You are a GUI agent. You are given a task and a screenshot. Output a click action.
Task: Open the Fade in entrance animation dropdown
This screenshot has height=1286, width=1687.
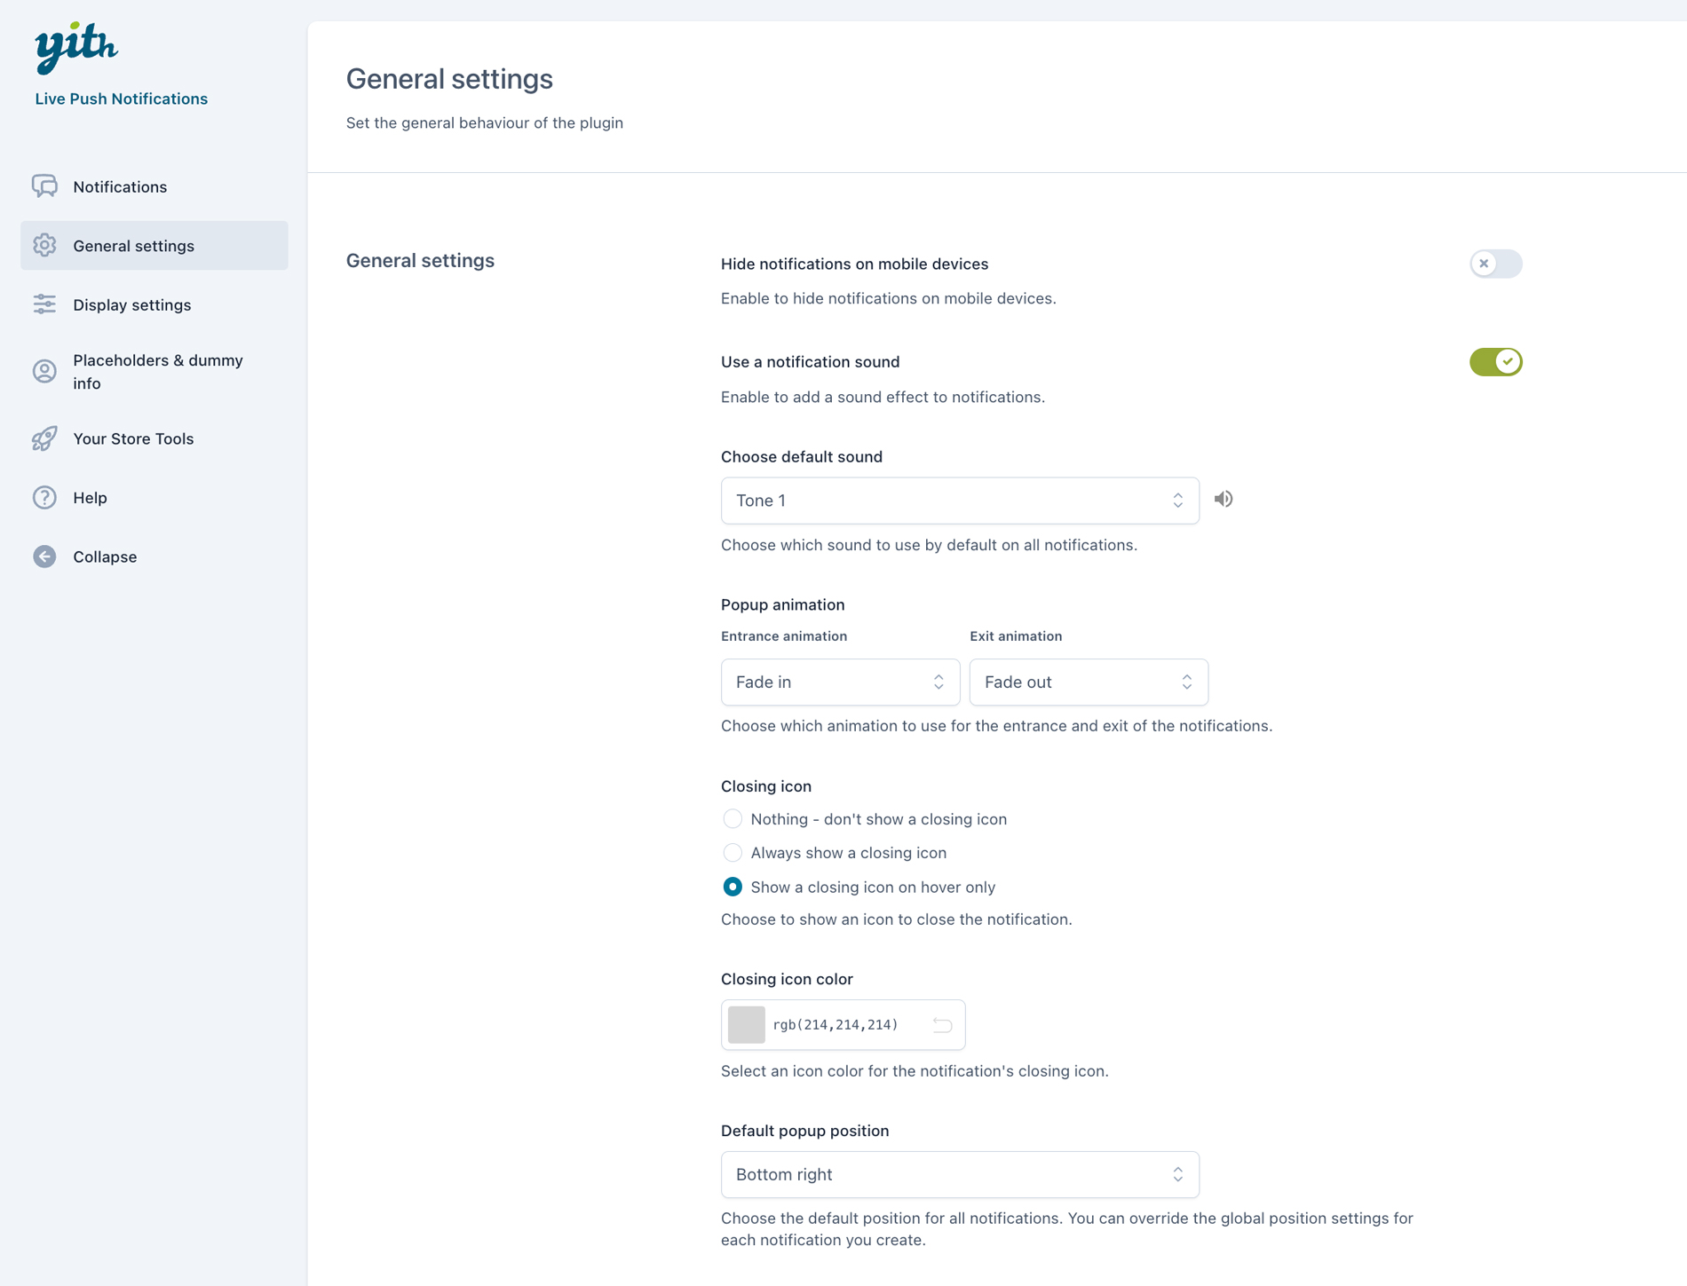[840, 682]
